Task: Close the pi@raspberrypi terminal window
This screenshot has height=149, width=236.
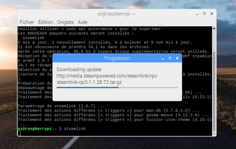Action: click(x=212, y=14)
